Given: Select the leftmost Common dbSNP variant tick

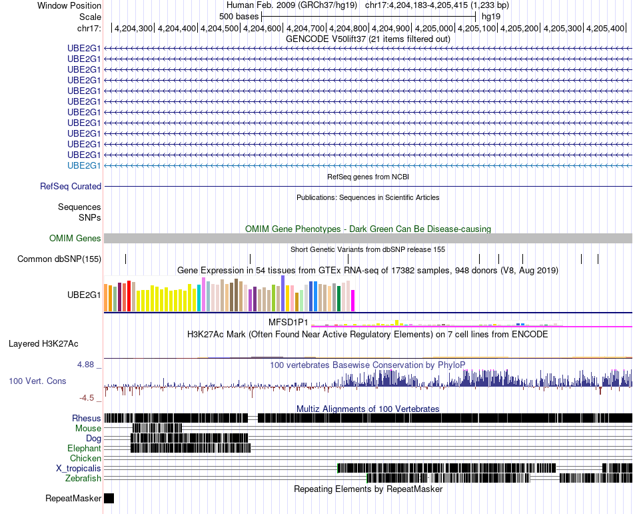Looking at the screenshot, I should pos(125,259).
